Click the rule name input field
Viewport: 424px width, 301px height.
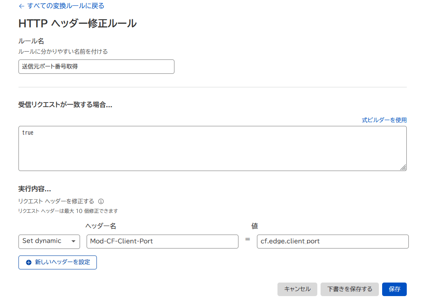click(96, 66)
